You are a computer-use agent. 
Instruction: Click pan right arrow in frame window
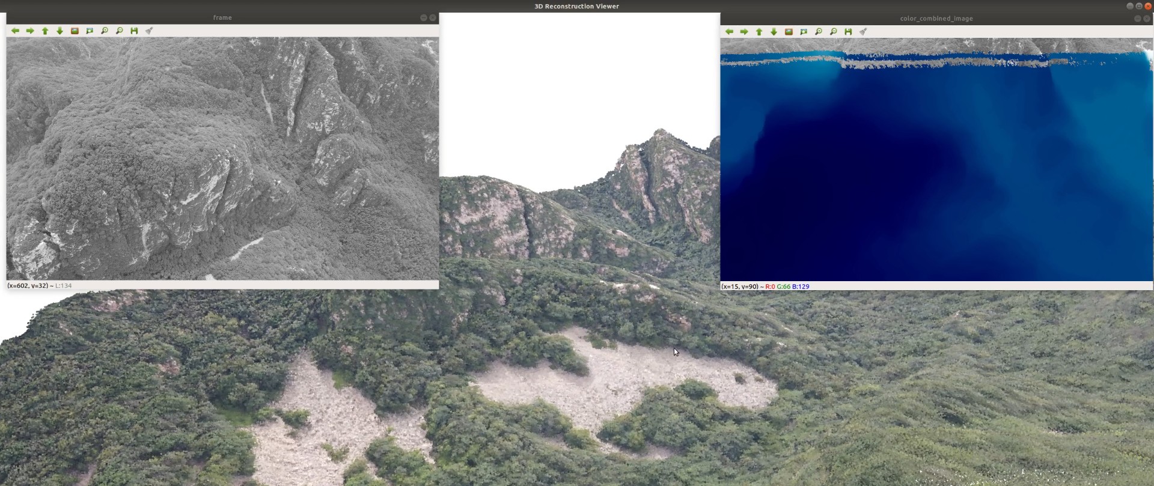[x=30, y=31]
